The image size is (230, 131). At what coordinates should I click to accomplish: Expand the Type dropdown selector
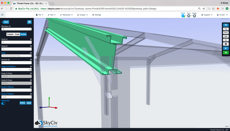pyautogui.click(x=16, y=56)
